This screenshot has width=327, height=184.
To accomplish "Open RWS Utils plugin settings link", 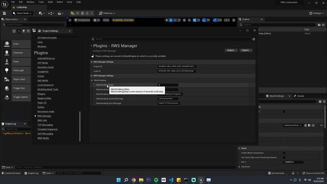I will [42, 121].
